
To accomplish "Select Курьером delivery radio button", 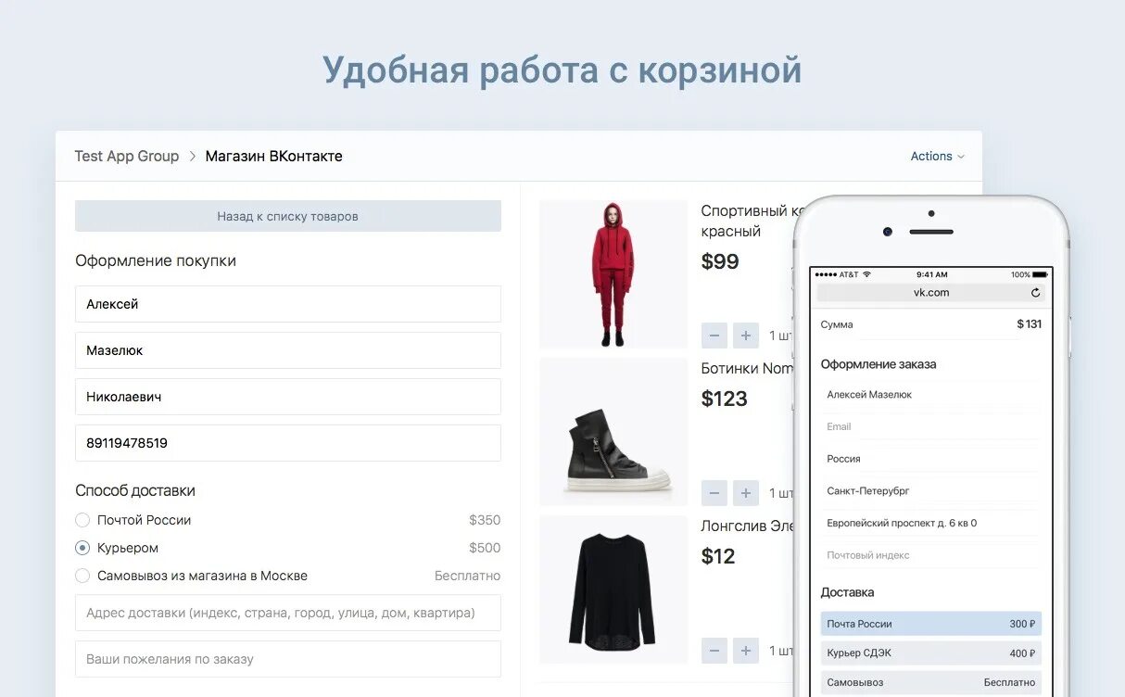I will (82, 548).
